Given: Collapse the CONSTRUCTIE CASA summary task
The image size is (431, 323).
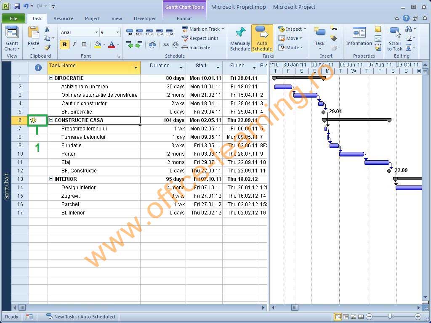Looking at the screenshot, I should (x=51, y=120).
